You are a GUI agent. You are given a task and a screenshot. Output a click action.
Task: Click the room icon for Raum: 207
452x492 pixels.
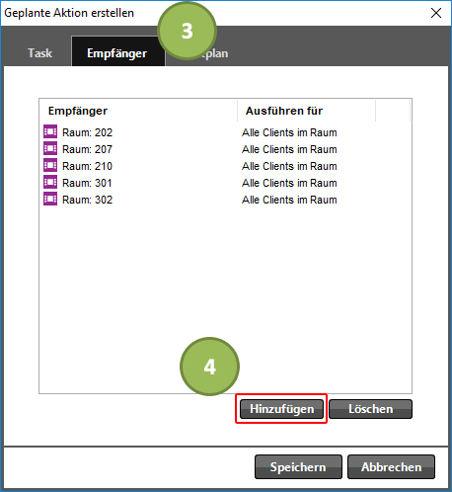point(50,148)
